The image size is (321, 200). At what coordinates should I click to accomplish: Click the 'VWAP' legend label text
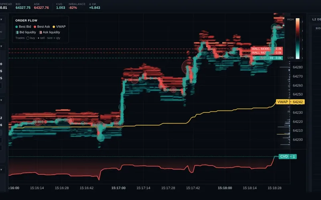(61, 26)
